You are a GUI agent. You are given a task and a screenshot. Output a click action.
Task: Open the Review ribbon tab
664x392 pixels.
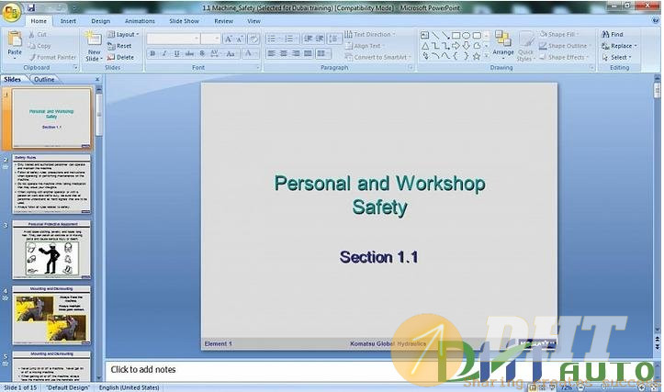pos(223,21)
